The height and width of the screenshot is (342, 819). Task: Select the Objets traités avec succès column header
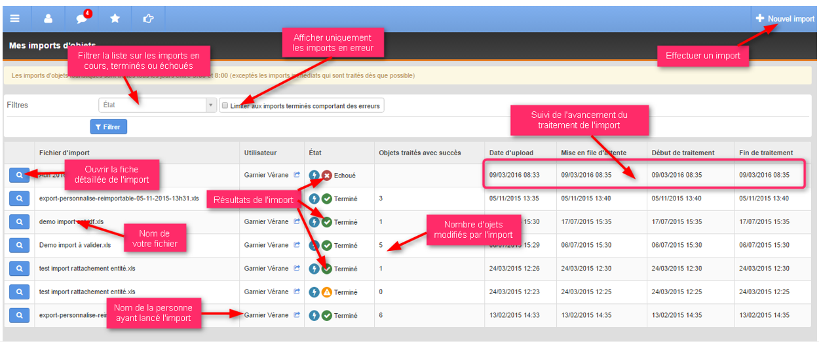[420, 153]
